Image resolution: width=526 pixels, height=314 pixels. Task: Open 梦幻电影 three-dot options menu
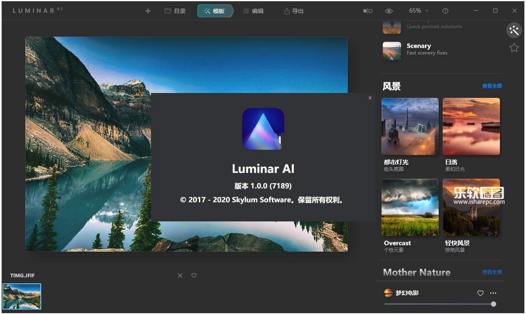click(493, 293)
